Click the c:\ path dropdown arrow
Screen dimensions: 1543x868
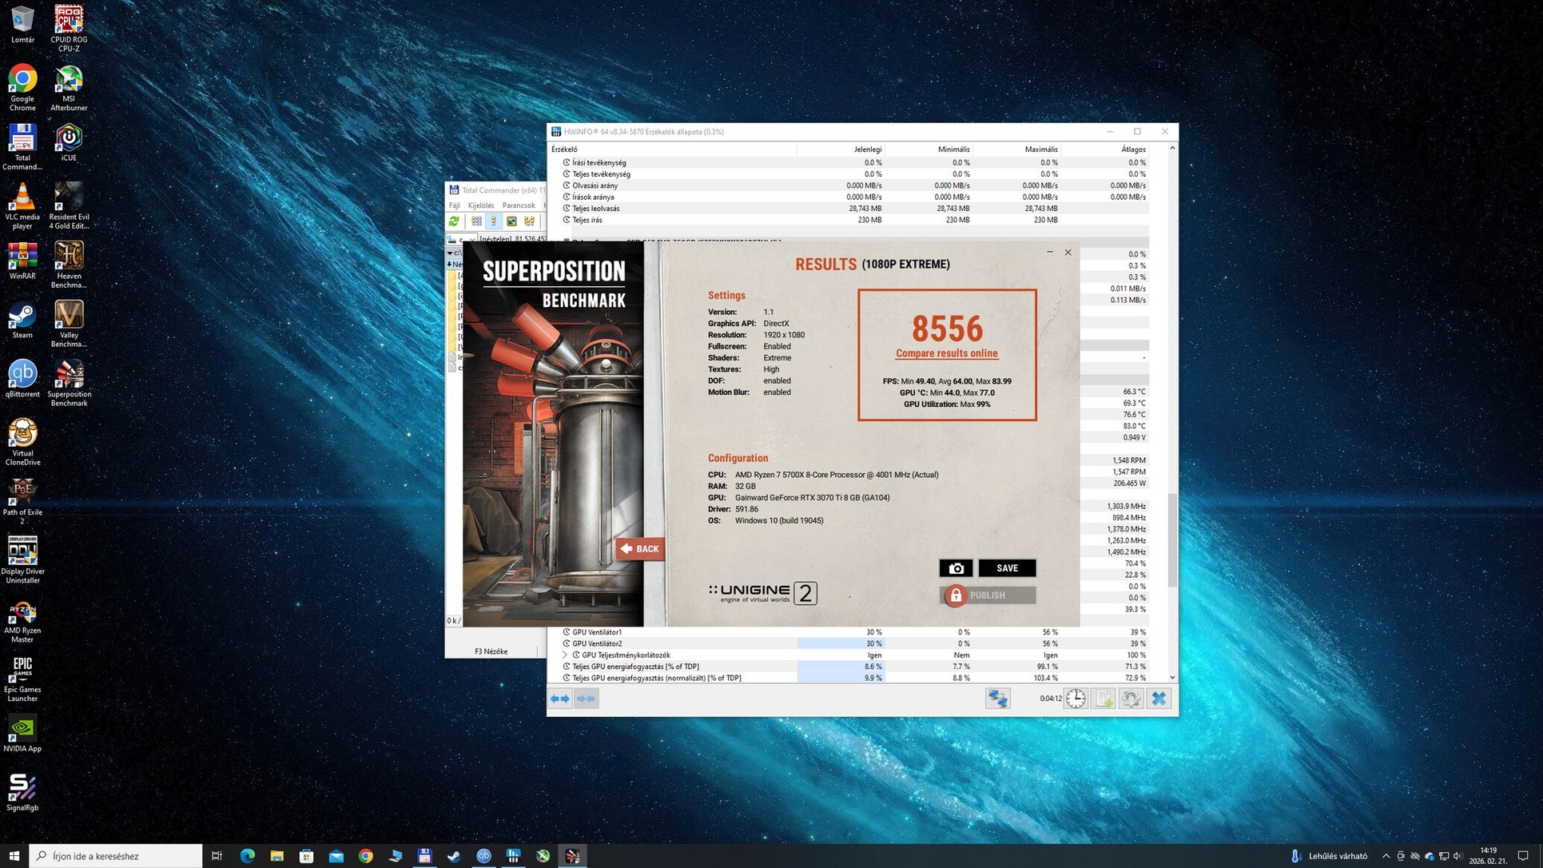click(x=450, y=253)
